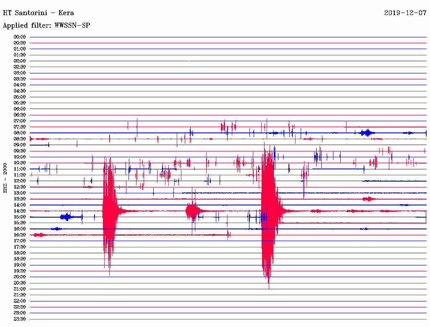Pick the 08:00 time label
This screenshot has height=327, width=430.
(20, 133)
